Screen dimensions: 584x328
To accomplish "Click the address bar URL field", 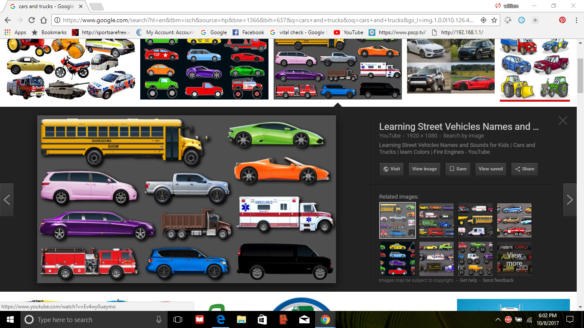I will [267, 20].
